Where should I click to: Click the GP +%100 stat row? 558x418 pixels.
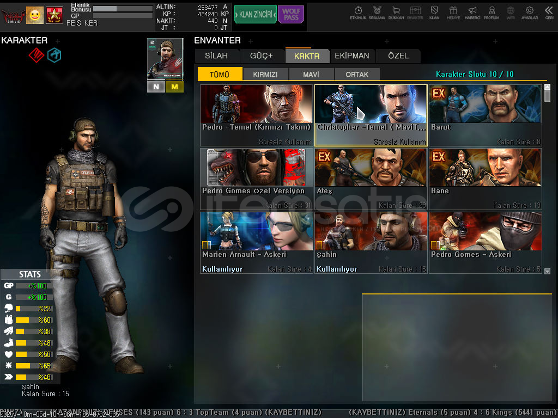pyautogui.click(x=28, y=285)
